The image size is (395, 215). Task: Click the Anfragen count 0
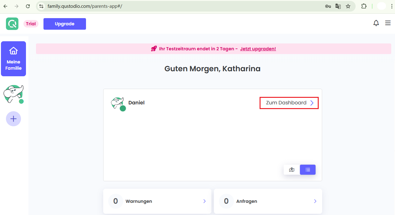(x=226, y=201)
